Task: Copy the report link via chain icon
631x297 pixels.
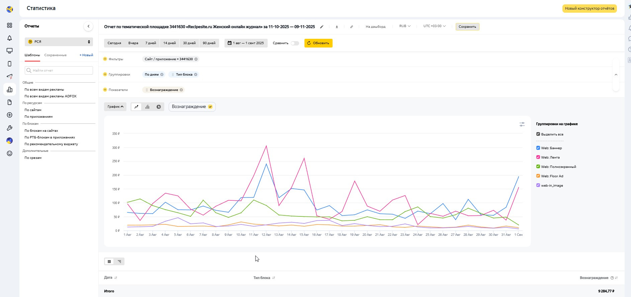Action: (x=351, y=27)
